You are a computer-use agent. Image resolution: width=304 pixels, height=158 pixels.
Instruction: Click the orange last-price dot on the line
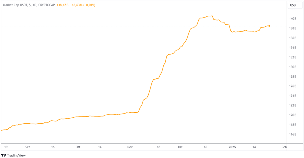[269, 26]
